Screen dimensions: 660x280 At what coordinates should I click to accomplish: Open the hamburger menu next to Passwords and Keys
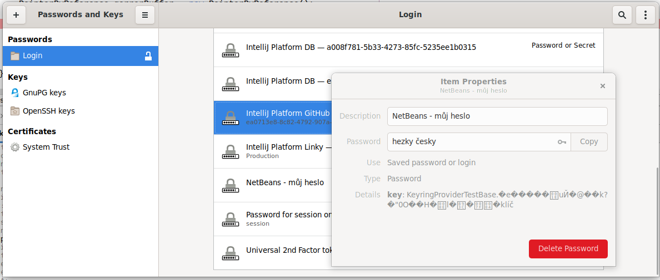(145, 15)
